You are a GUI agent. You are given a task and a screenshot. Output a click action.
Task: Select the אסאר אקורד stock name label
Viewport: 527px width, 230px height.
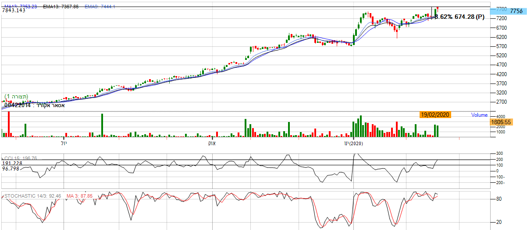35,105
